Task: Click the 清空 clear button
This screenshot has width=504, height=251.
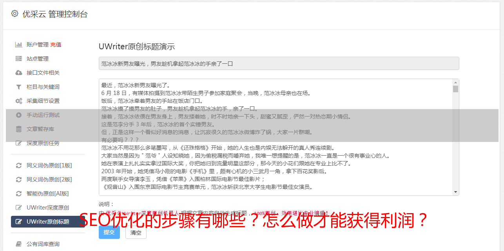Action: (136, 232)
